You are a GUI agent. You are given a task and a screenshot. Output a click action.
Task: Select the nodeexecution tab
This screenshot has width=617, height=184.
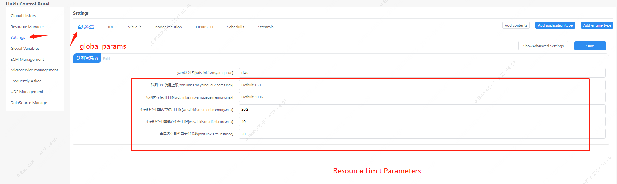coord(169,27)
